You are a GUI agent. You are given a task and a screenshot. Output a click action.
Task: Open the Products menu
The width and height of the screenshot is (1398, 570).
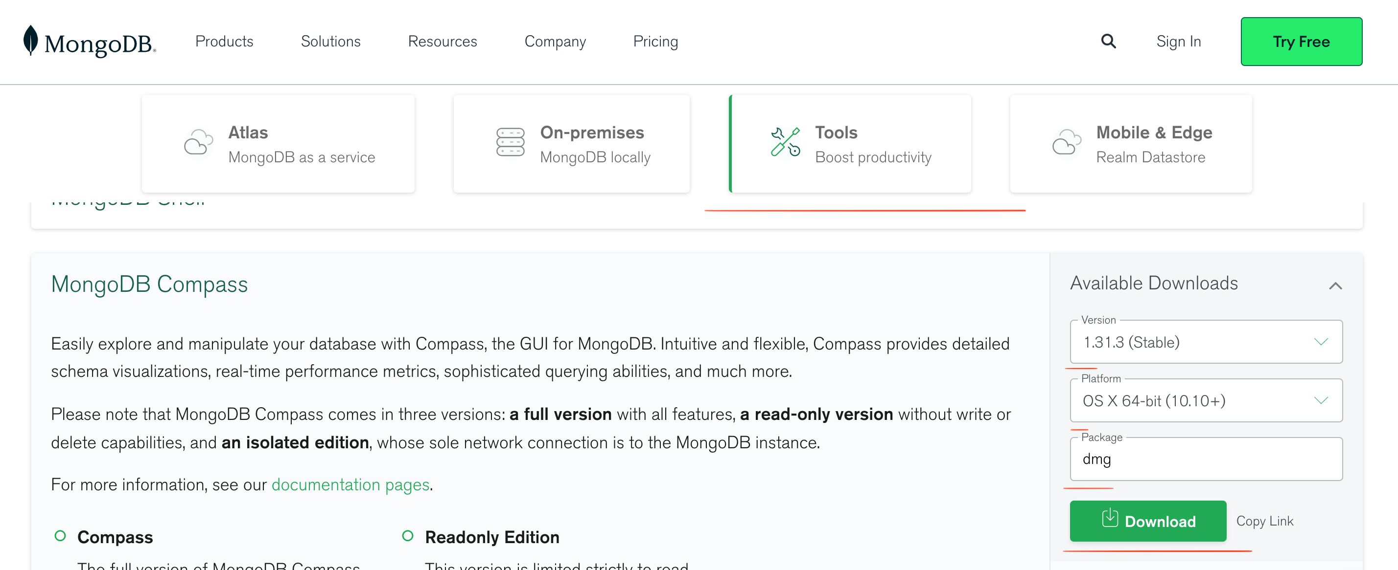click(224, 41)
